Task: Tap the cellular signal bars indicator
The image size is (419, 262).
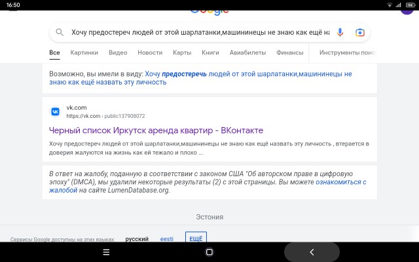Action: coord(399,5)
